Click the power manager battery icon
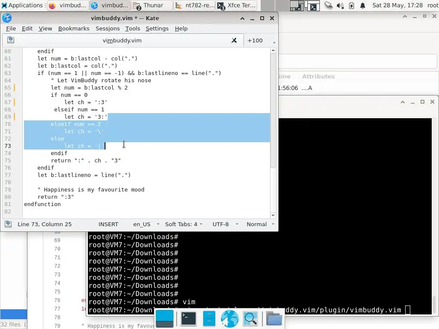Screen dimensions: 439x329 pos(352,5)
